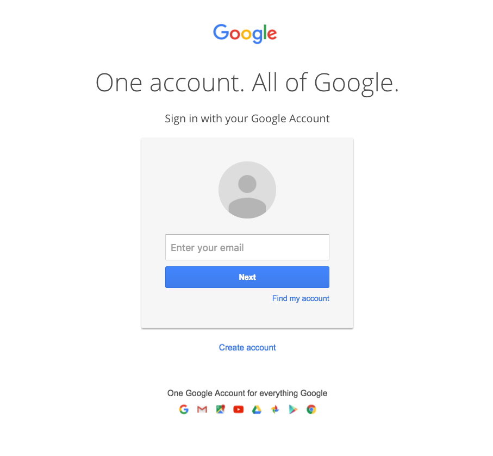Click the word Next inside the button
The image size is (493, 456).
coord(247,277)
